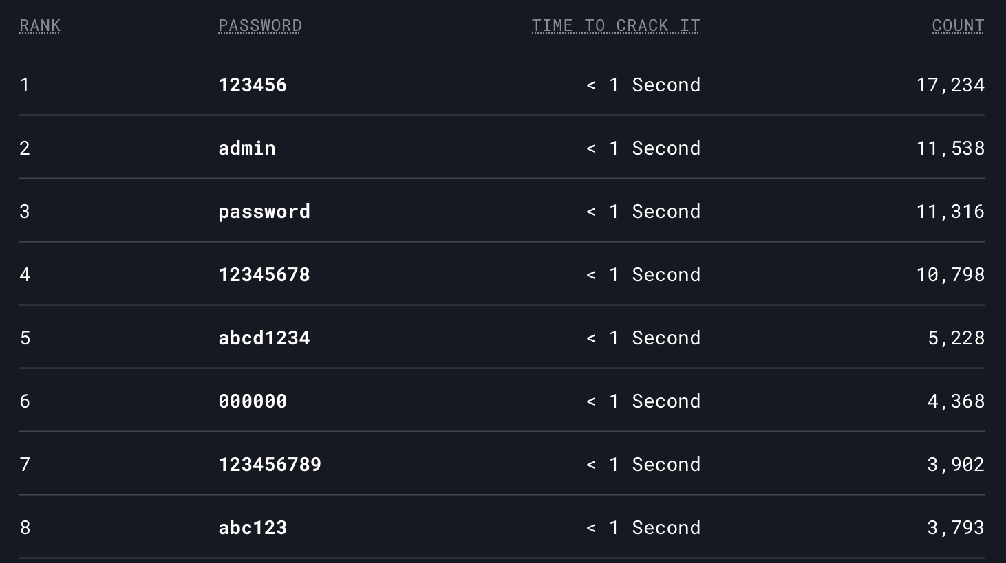This screenshot has height=563, width=1006.
Task: Click the count value 3,793
Action: tap(956, 528)
